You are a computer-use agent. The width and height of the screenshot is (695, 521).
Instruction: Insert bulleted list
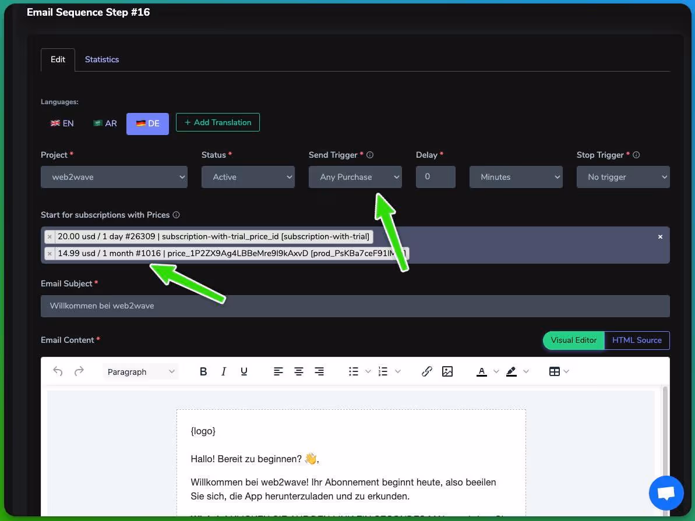coord(353,371)
